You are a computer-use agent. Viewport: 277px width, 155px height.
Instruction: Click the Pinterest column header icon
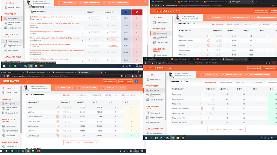pyautogui.click(x=137, y=12)
